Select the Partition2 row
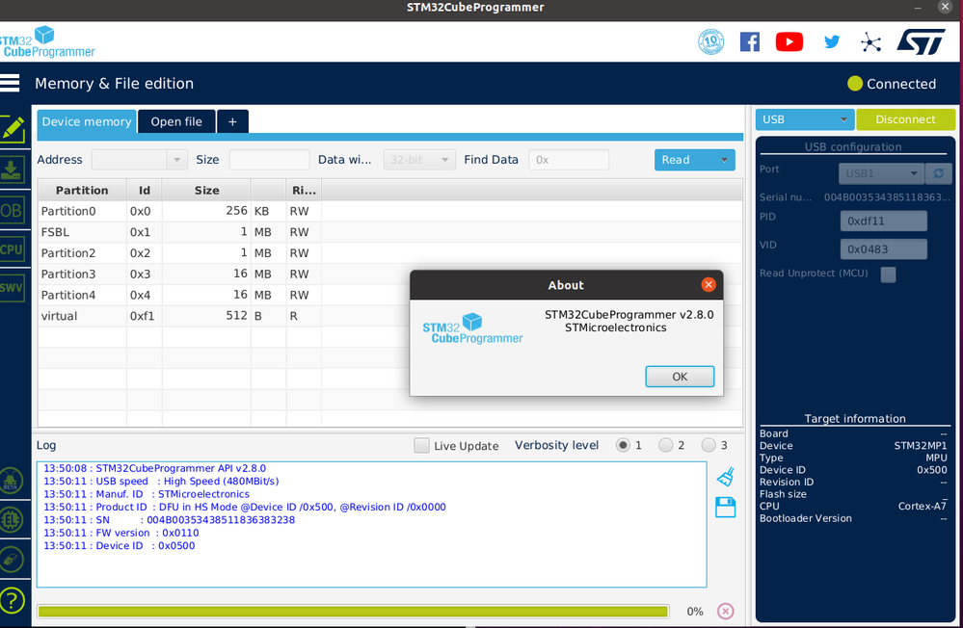Viewport: 963px width, 628px height. tap(389, 253)
